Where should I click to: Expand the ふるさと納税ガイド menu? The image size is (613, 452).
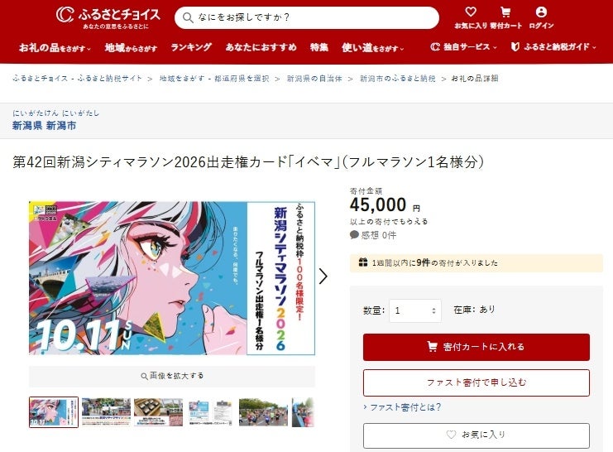553,47
